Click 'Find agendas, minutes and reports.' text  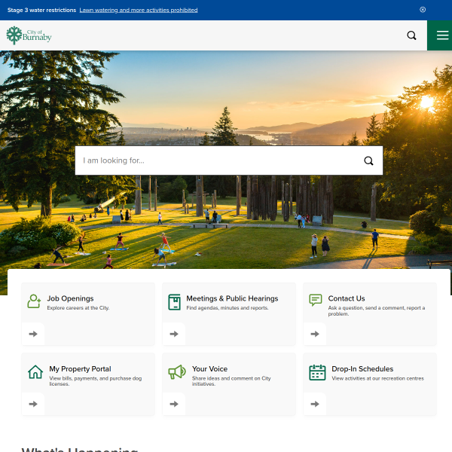click(228, 308)
